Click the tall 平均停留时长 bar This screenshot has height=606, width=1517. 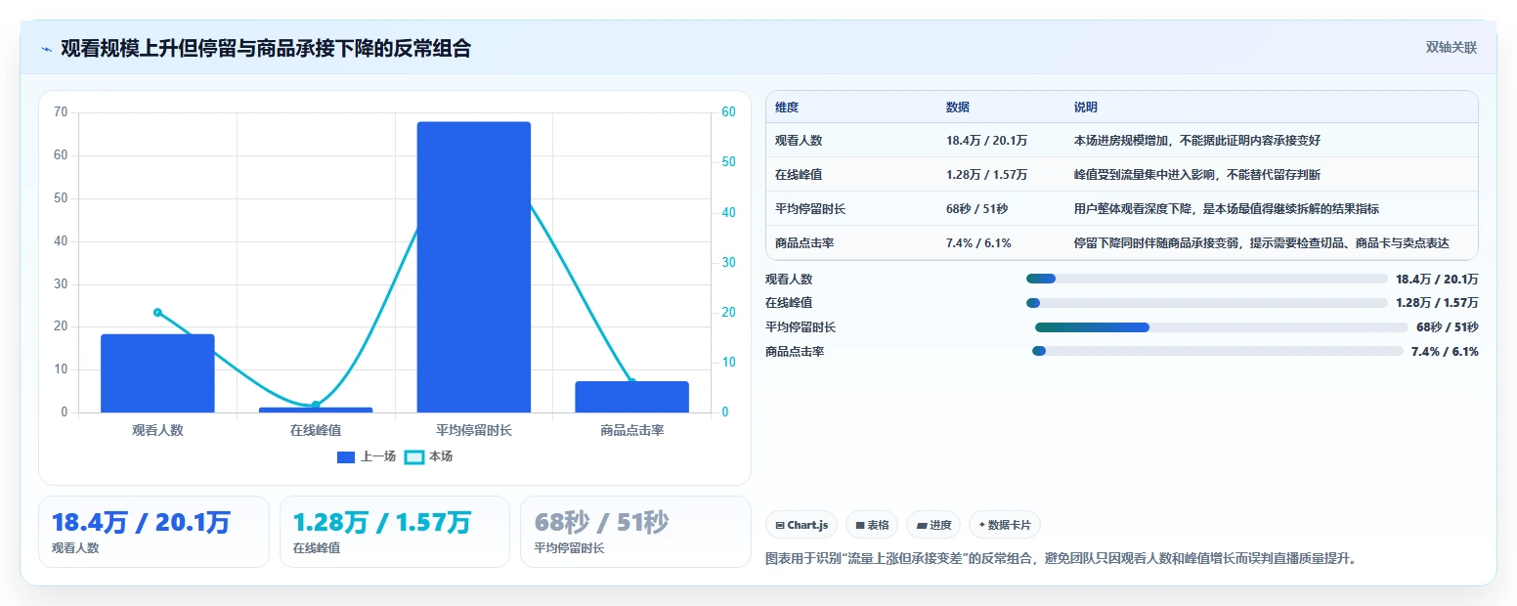coord(473,267)
